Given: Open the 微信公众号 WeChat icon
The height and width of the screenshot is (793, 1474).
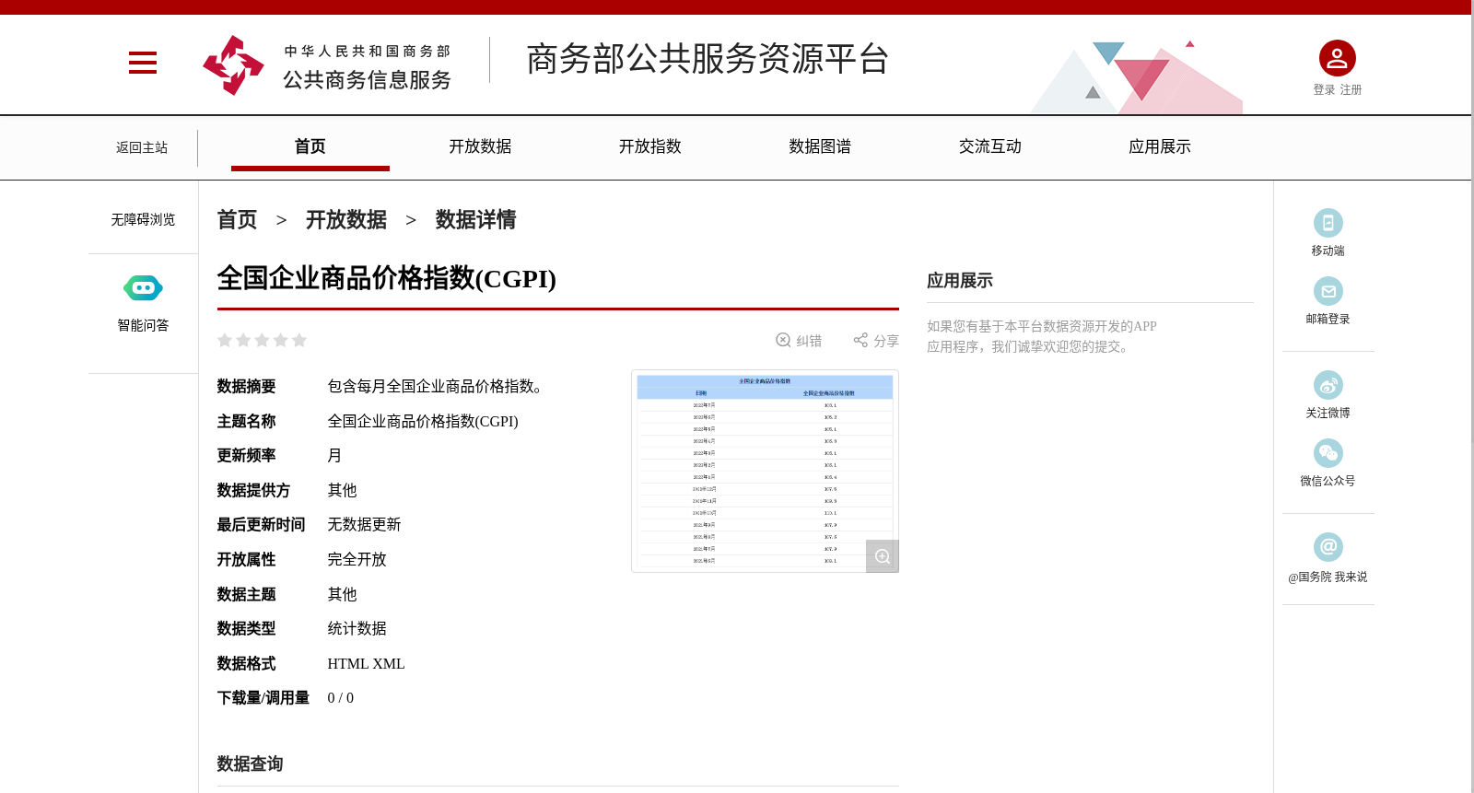Looking at the screenshot, I should pos(1328,453).
